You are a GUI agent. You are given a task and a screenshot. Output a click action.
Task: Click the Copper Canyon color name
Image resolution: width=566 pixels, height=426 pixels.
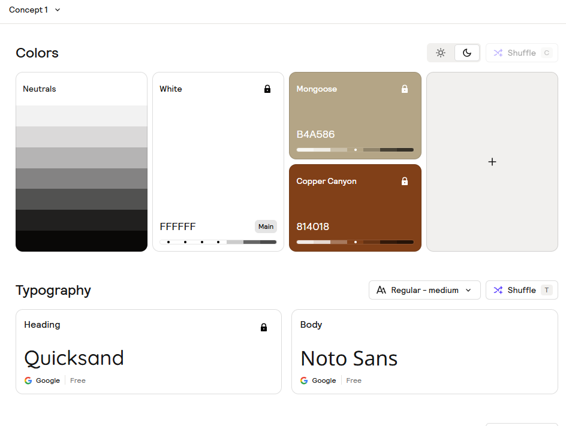326,182
